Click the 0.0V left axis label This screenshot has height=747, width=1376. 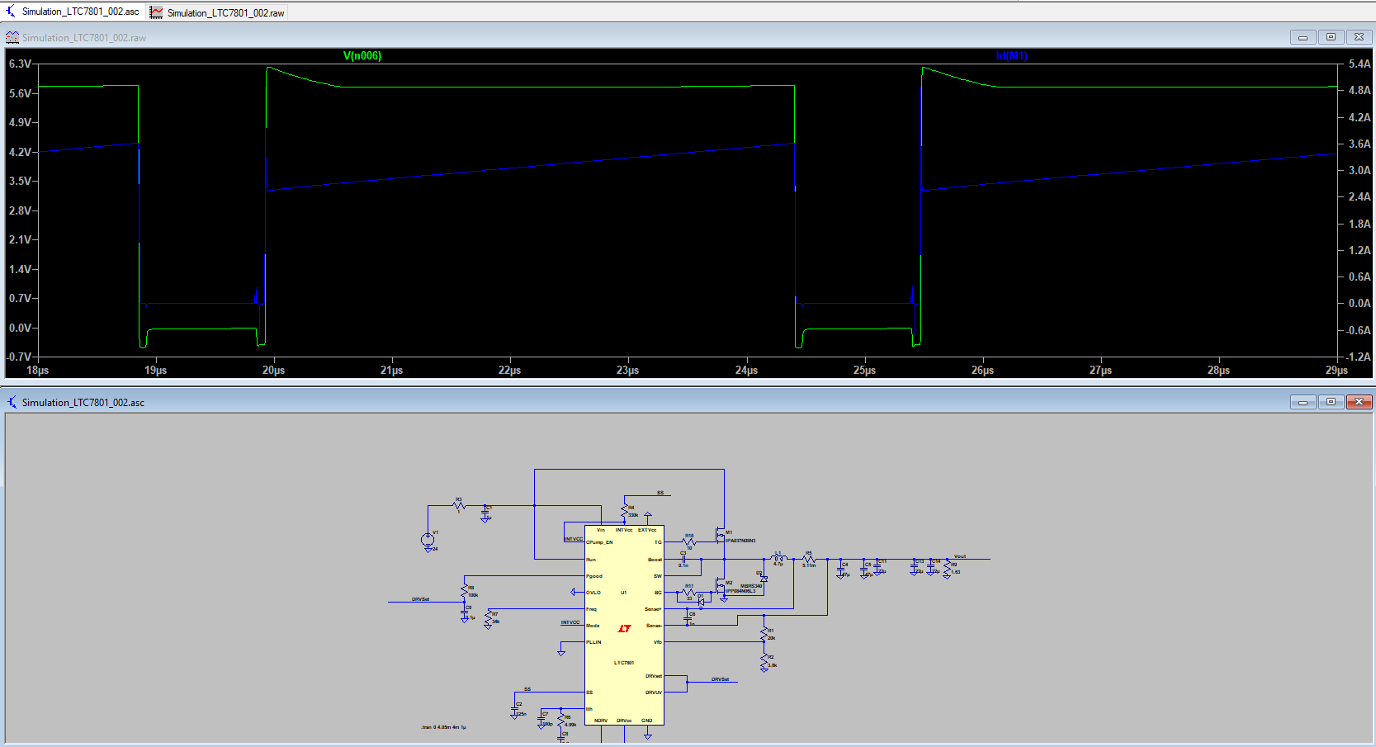click(20, 328)
